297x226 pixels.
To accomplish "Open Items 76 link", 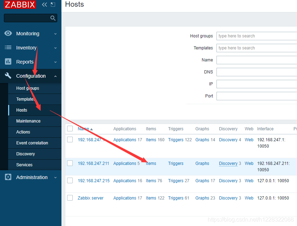I will [x=151, y=181].
